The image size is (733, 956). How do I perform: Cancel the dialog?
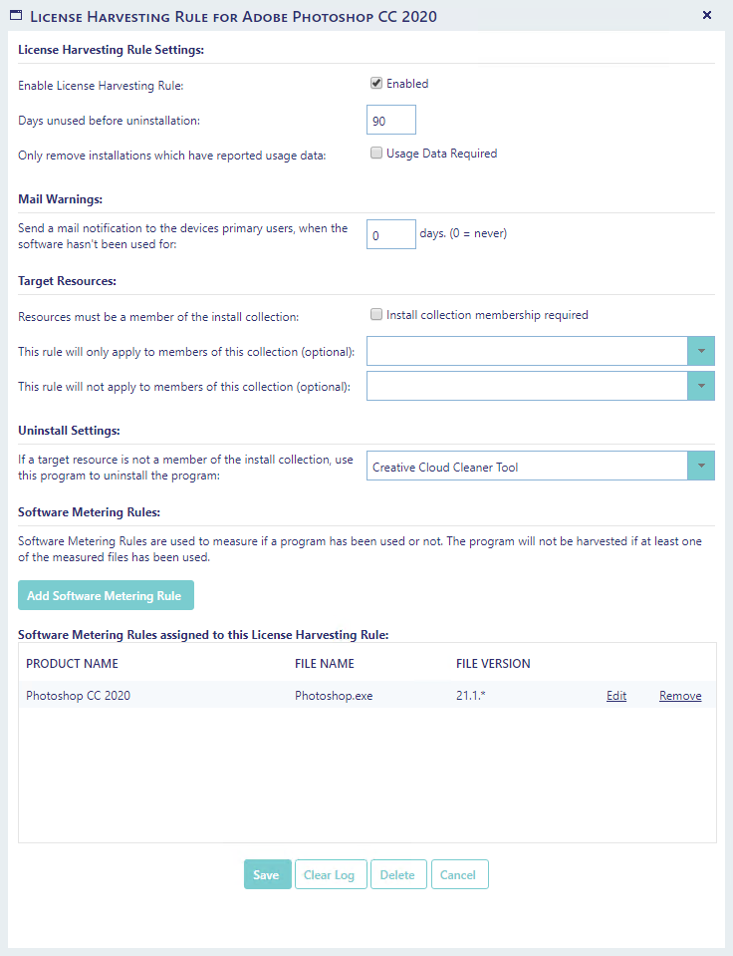[459, 874]
